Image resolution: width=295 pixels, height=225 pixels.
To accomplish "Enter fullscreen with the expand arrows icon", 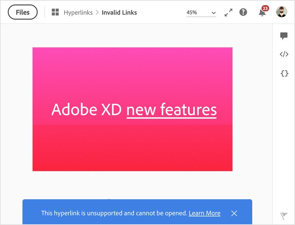I will (229, 12).
